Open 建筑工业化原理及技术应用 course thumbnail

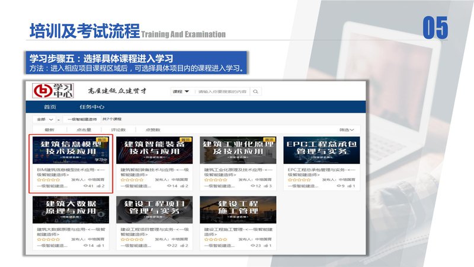tap(238, 150)
